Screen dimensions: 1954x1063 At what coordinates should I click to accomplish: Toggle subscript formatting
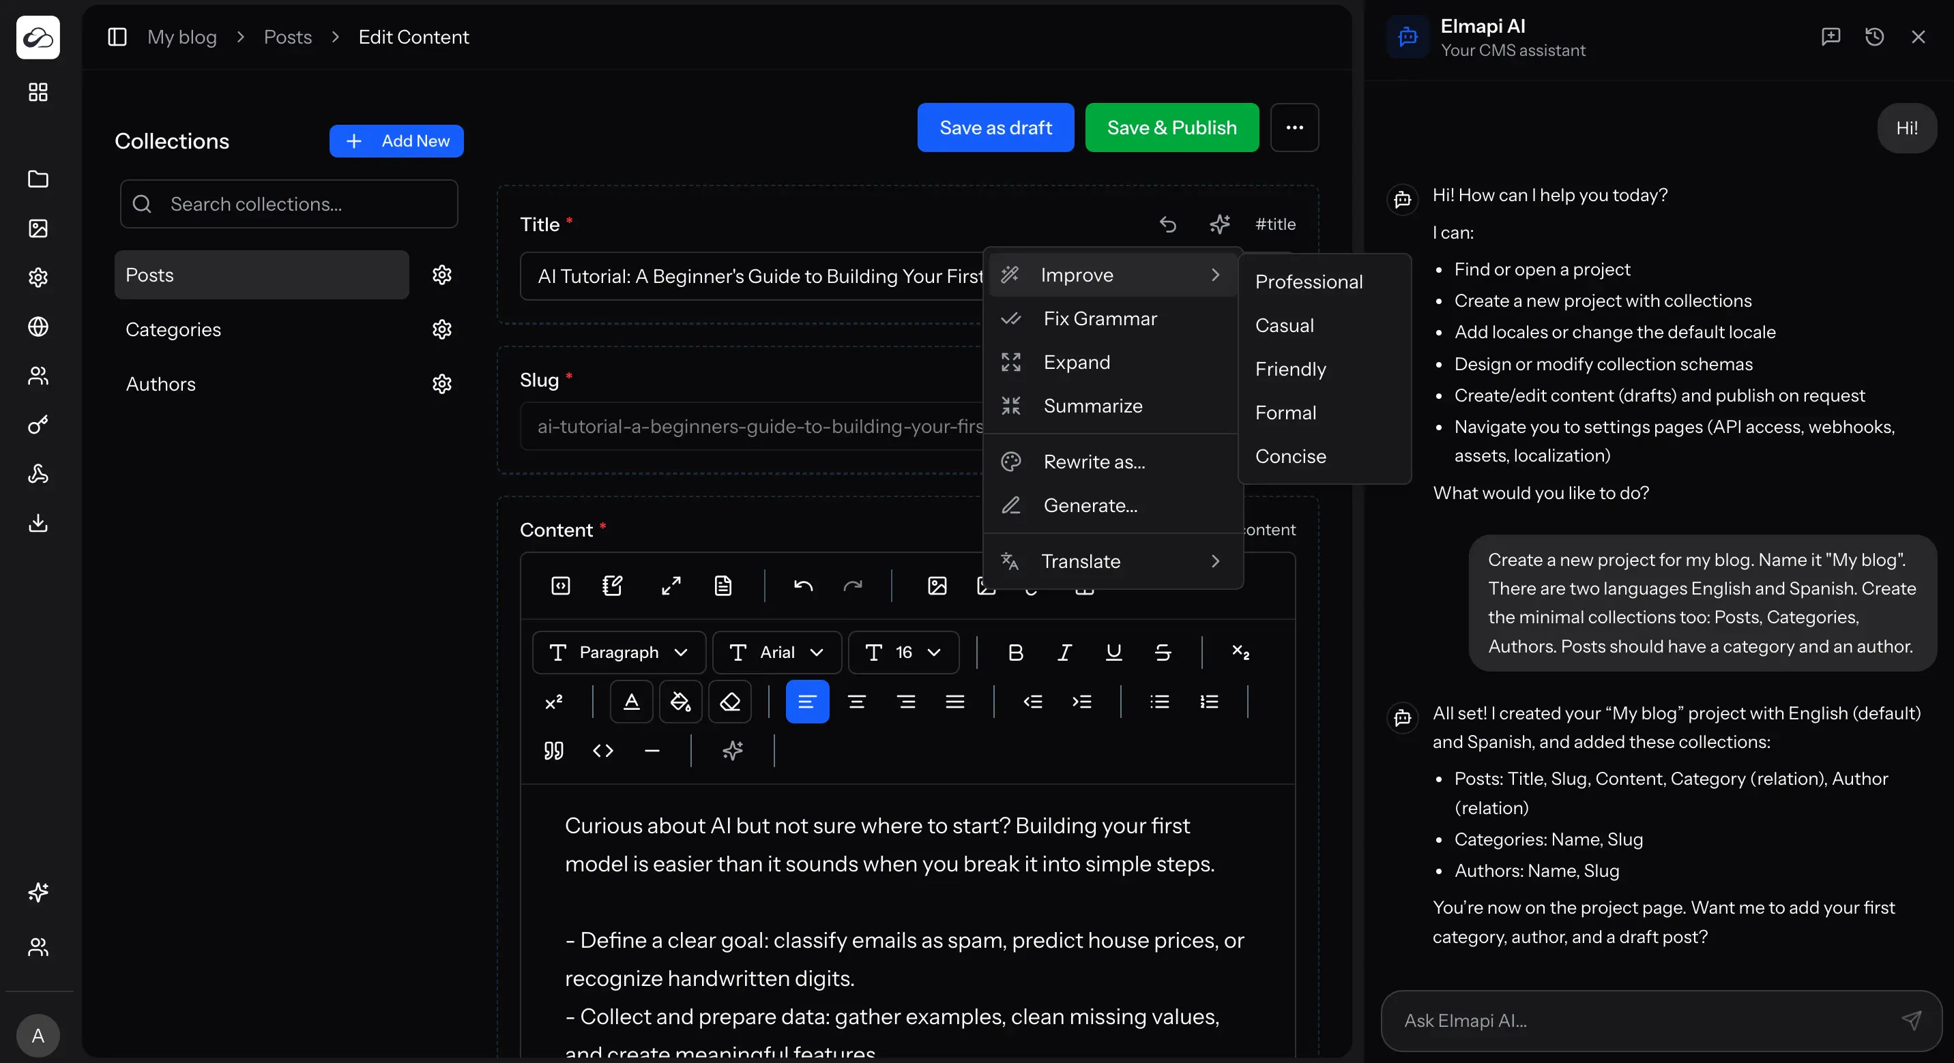(1241, 652)
